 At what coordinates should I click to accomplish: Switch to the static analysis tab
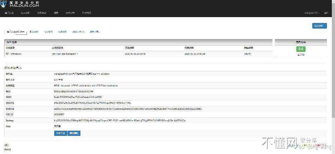pos(34,32)
